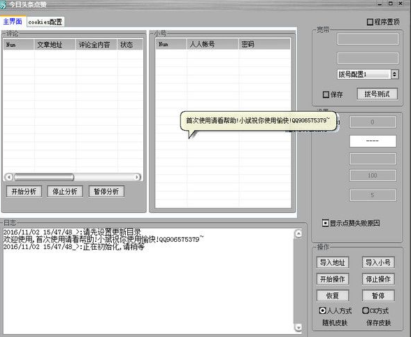
Task: Click the 日志 scroll down arrow
Action: tap(298, 327)
